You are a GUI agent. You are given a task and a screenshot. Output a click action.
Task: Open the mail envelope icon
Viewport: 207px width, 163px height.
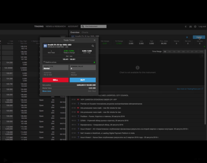(190, 27)
